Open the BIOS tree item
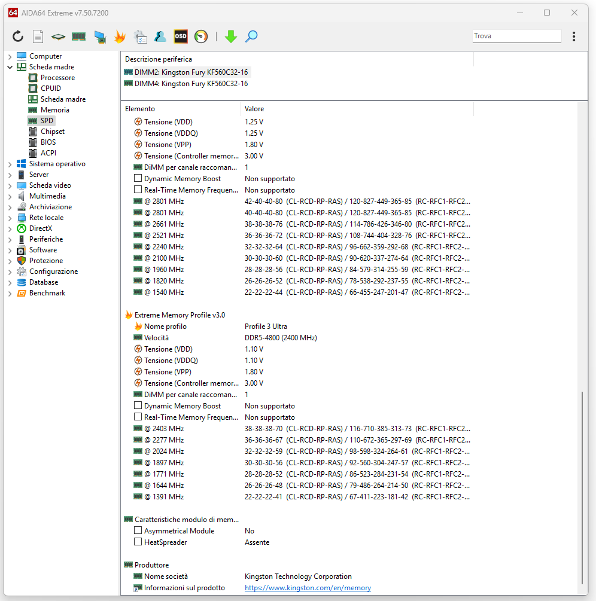 tap(48, 142)
